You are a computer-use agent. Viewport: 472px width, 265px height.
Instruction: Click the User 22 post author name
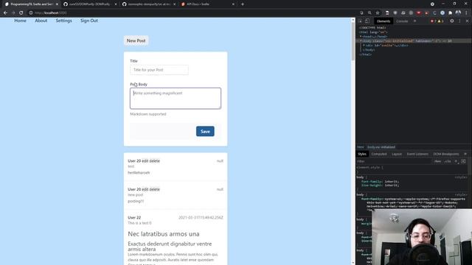point(134,218)
